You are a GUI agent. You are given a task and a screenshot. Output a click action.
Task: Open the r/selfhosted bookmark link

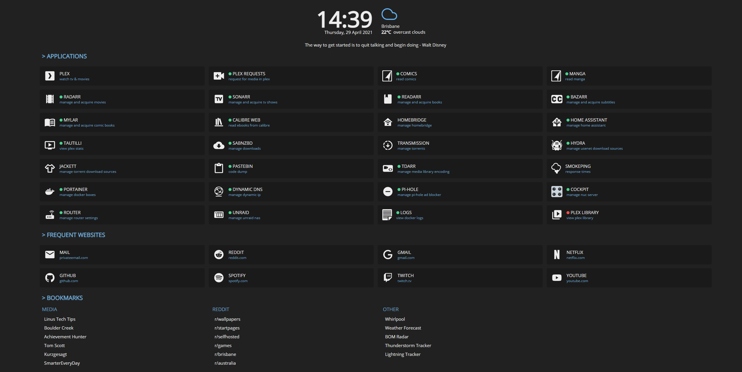click(227, 337)
